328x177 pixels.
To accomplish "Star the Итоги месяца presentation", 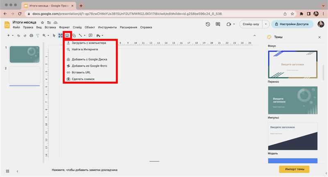I will pos(43,23).
